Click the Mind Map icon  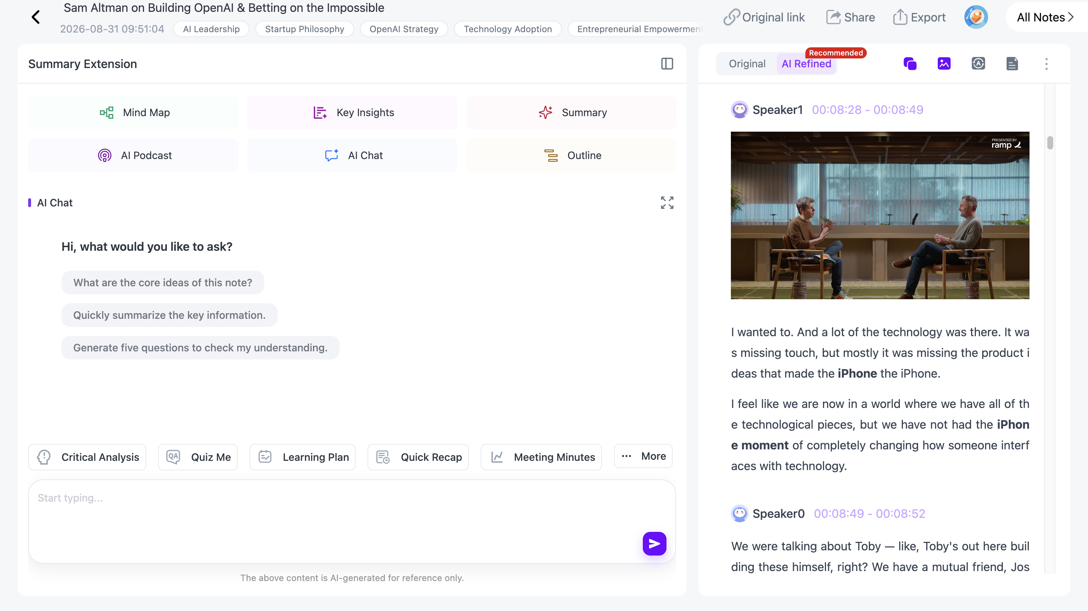(x=107, y=112)
